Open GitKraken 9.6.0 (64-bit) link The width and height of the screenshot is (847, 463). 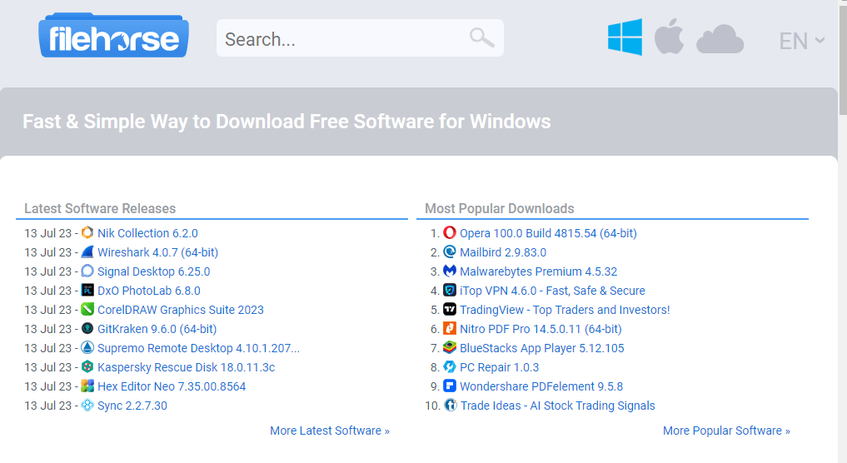157,329
